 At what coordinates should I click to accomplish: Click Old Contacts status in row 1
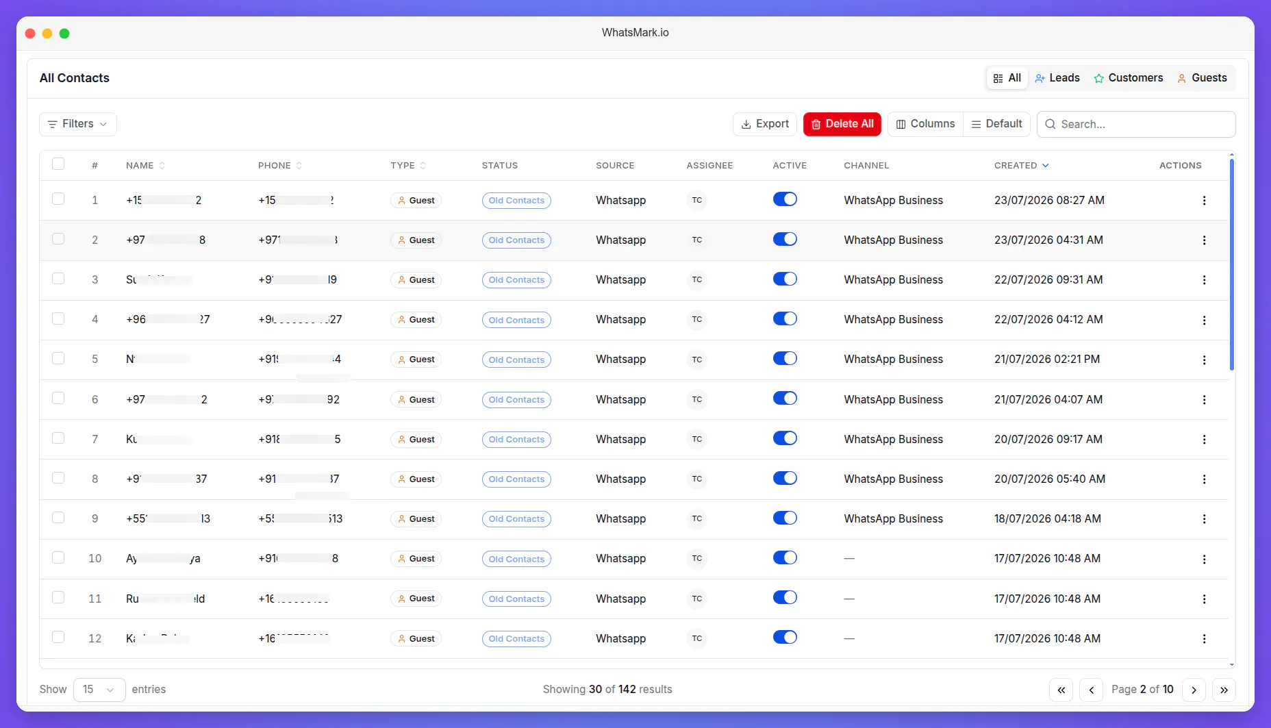(x=516, y=201)
